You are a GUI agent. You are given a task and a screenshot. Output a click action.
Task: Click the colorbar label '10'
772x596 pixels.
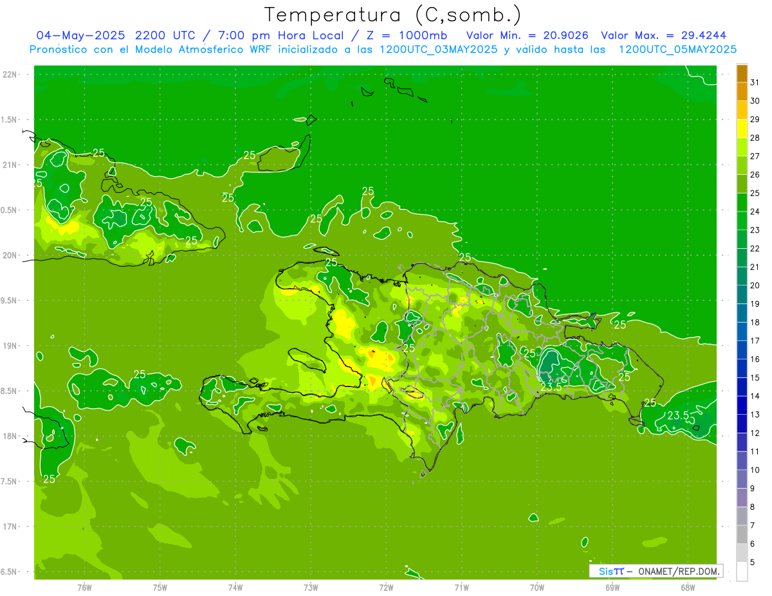click(755, 470)
